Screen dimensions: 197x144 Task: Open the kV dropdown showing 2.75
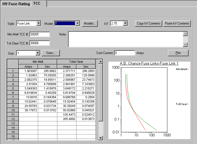(x=125, y=23)
